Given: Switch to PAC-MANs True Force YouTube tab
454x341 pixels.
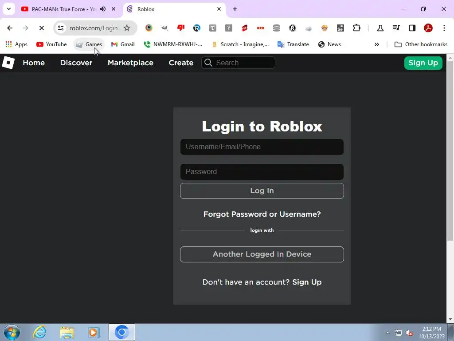Looking at the screenshot, I should coord(62,9).
